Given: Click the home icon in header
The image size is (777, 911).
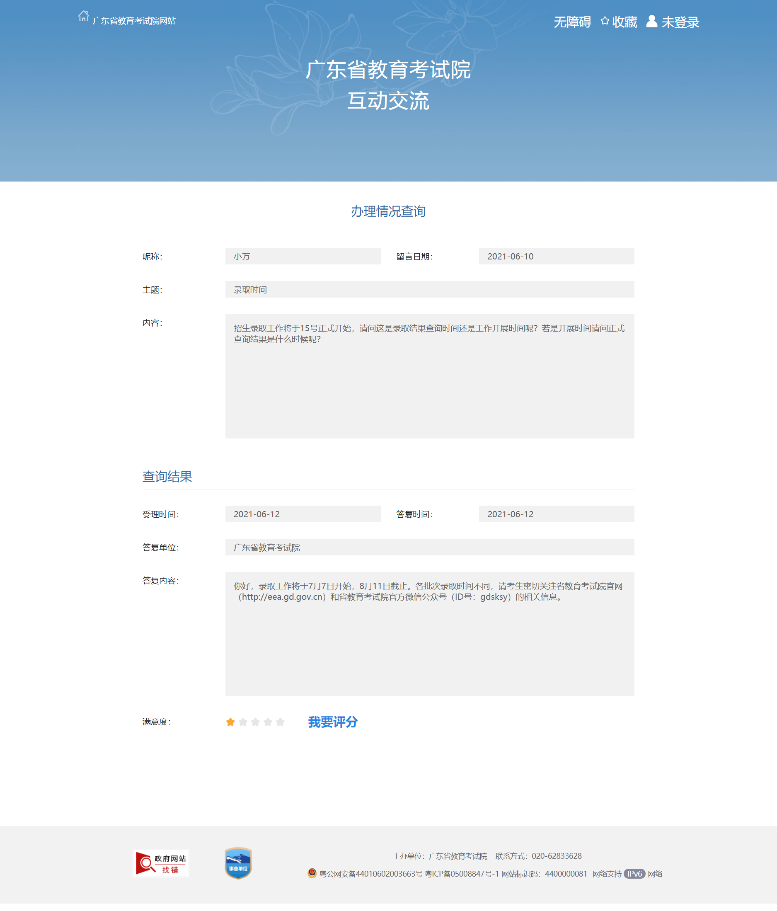Looking at the screenshot, I should (x=83, y=16).
